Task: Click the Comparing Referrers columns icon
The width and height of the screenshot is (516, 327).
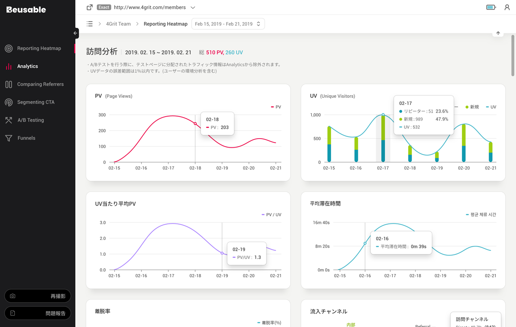Action: [9, 84]
